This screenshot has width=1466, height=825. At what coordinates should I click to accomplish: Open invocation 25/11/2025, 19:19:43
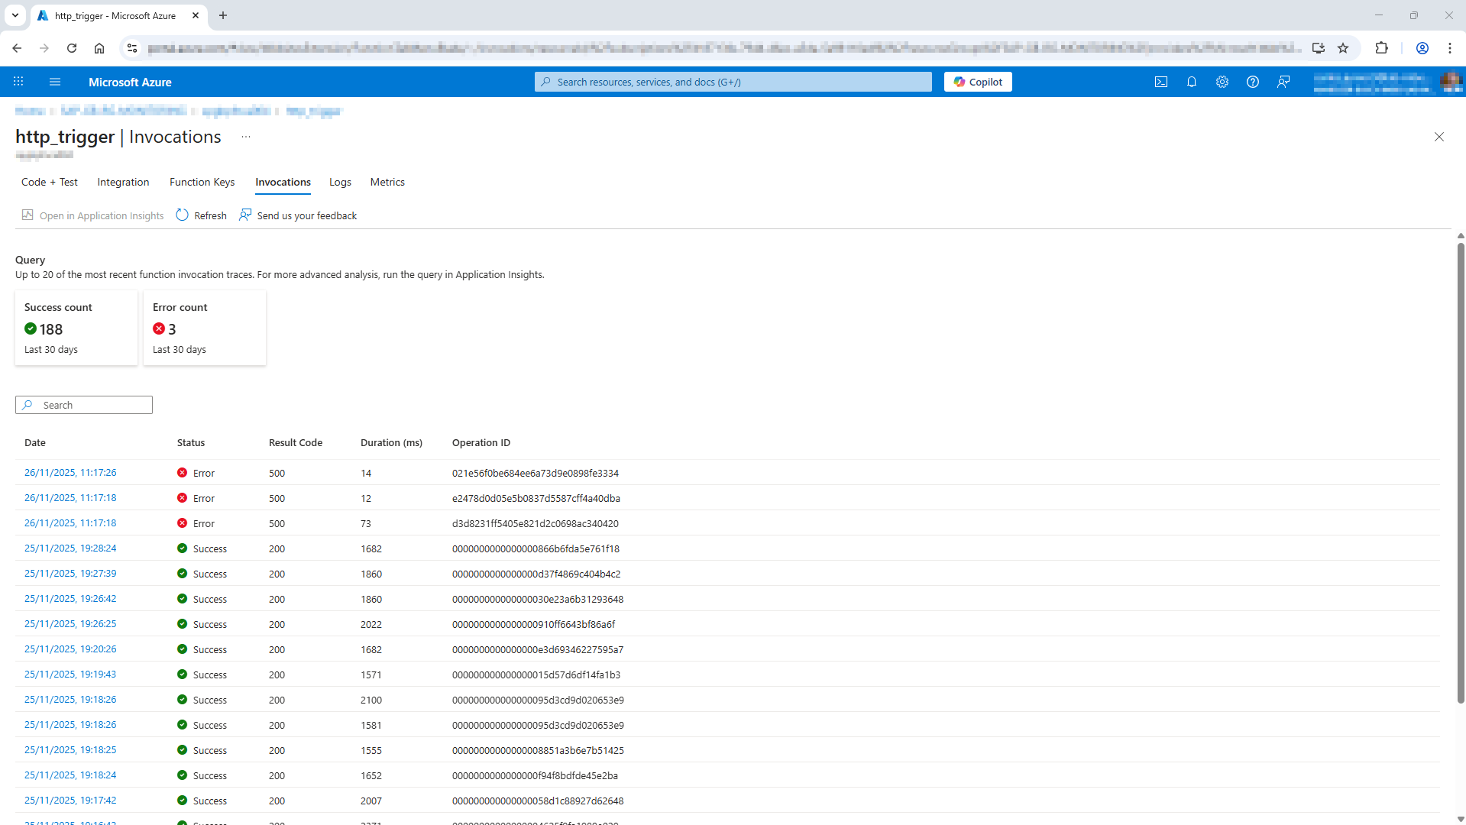[70, 675]
